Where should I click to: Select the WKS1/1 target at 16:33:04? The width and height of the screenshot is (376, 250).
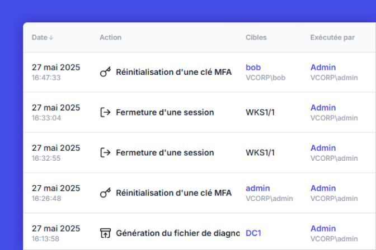tap(260, 112)
